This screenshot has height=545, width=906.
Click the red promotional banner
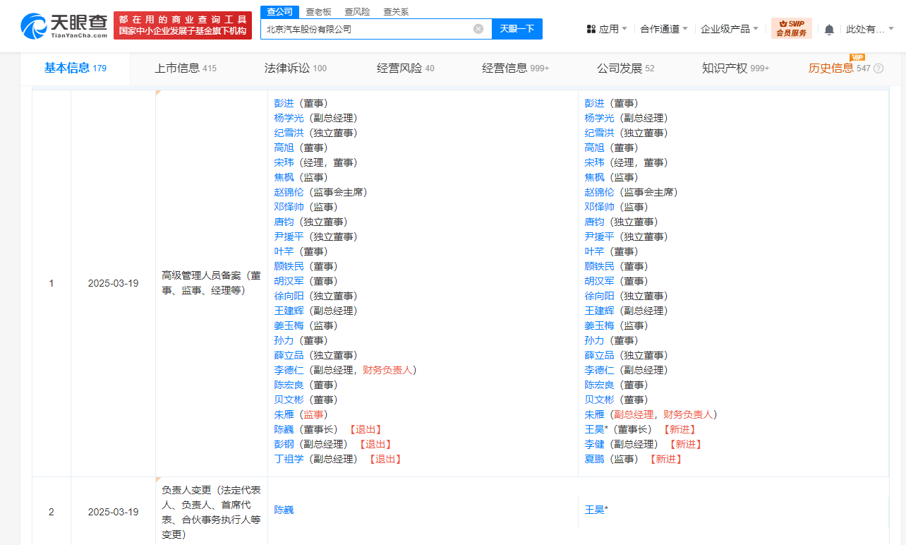pos(183,25)
